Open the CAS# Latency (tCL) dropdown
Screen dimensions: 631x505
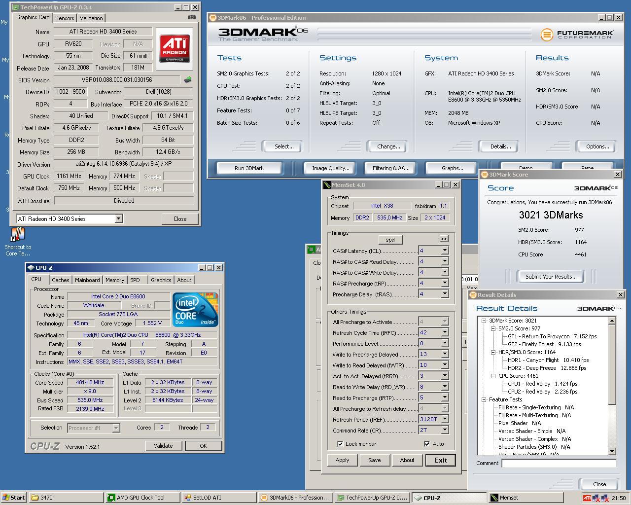pyautogui.click(x=445, y=251)
